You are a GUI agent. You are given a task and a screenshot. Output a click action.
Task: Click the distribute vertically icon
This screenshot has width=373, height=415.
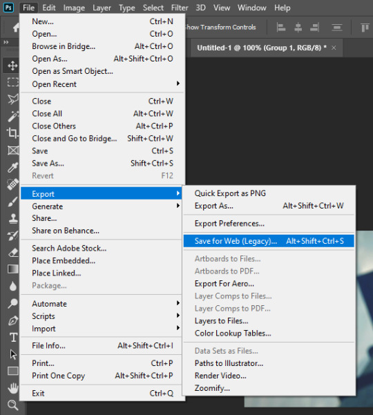(336, 27)
